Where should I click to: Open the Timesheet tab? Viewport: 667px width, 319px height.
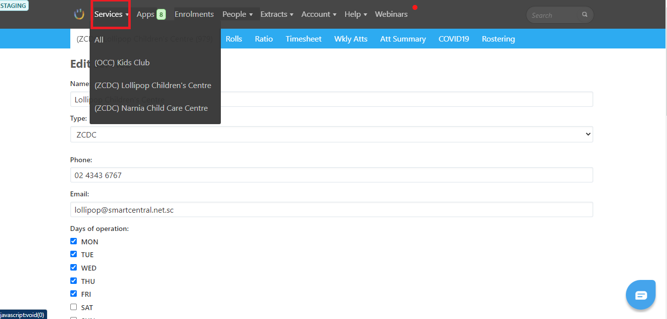click(x=304, y=39)
